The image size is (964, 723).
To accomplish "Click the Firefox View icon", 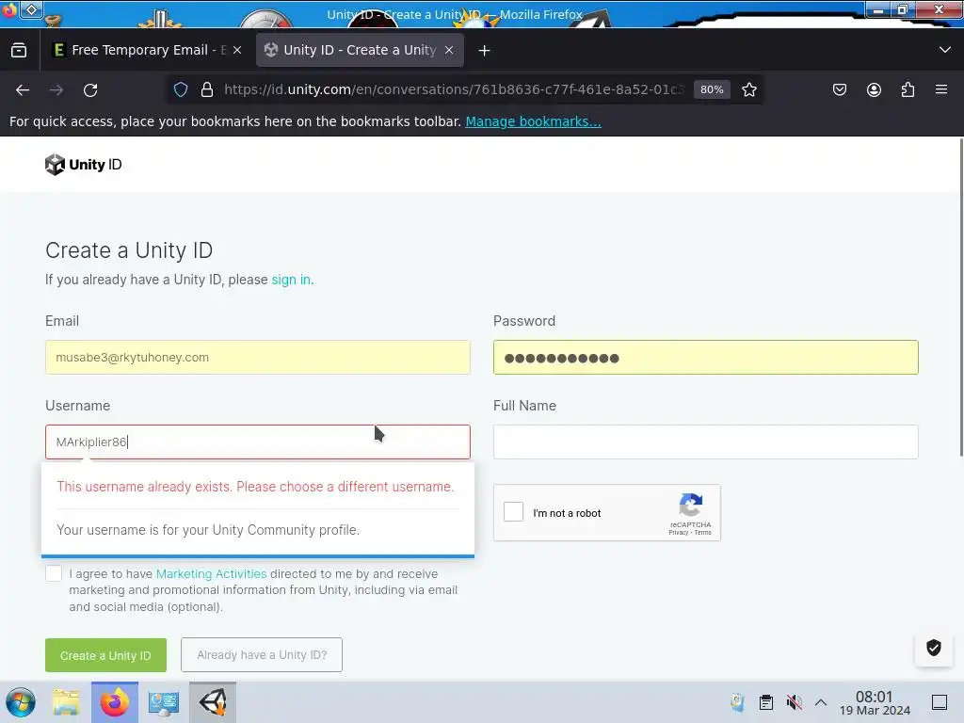I will (x=19, y=51).
